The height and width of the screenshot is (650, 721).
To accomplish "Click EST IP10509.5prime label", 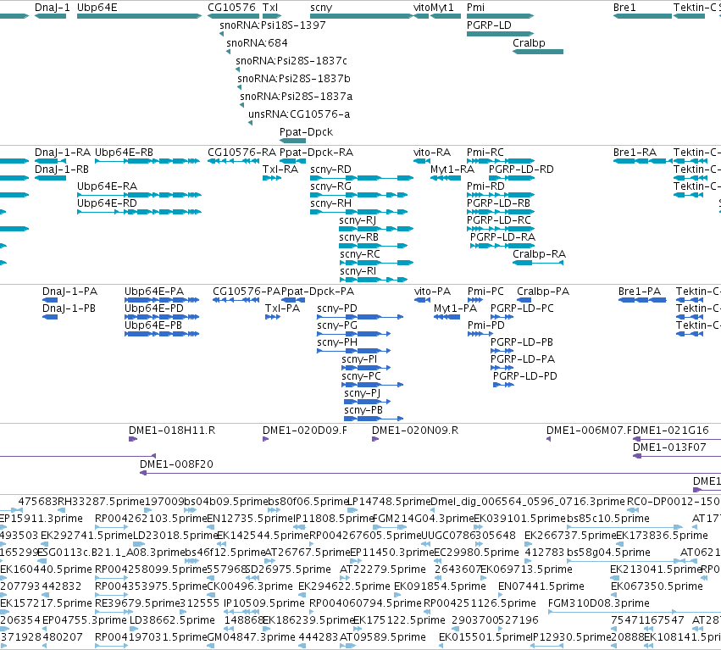I will [x=264, y=603].
